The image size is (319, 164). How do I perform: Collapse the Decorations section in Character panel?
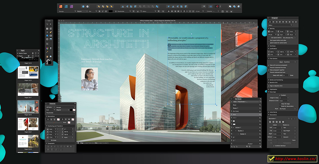[46, 116]
